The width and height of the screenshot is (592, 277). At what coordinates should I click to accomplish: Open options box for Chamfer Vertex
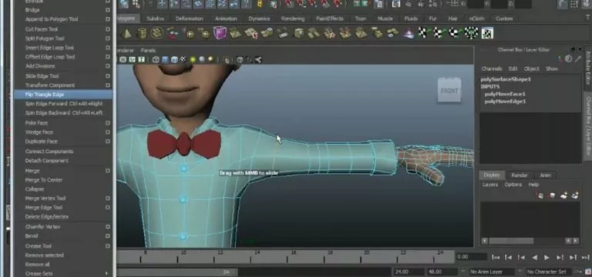click(x=108, y=227)
